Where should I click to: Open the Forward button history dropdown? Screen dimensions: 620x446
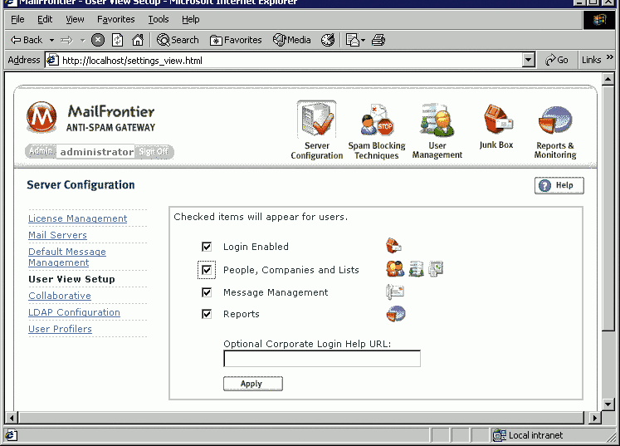pos(83,41)
